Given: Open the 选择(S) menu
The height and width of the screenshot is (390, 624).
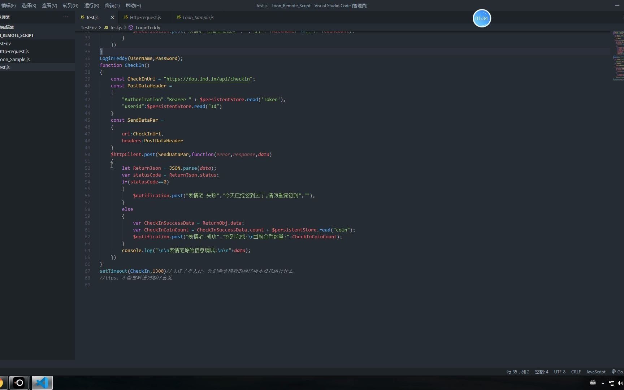Looking at the screenshot, I should pyautogui.click(x=29, y=5).
